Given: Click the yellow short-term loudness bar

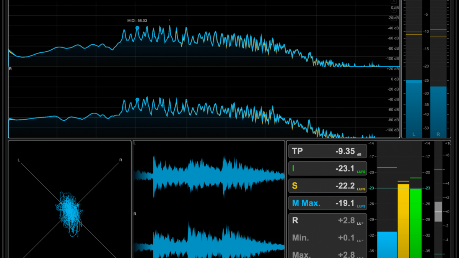Looking at the screenshot, I should (403, 221).
